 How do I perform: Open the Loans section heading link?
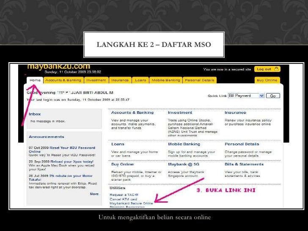point(118,144)
